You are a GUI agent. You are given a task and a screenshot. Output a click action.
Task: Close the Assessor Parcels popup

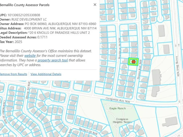pyautogui.click(x=95, y=5)
